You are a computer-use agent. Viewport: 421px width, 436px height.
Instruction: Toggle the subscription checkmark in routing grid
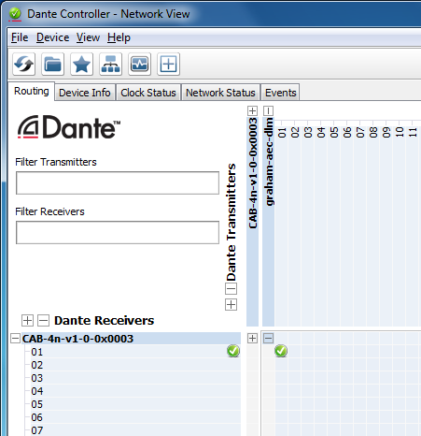tap(281, 351)
